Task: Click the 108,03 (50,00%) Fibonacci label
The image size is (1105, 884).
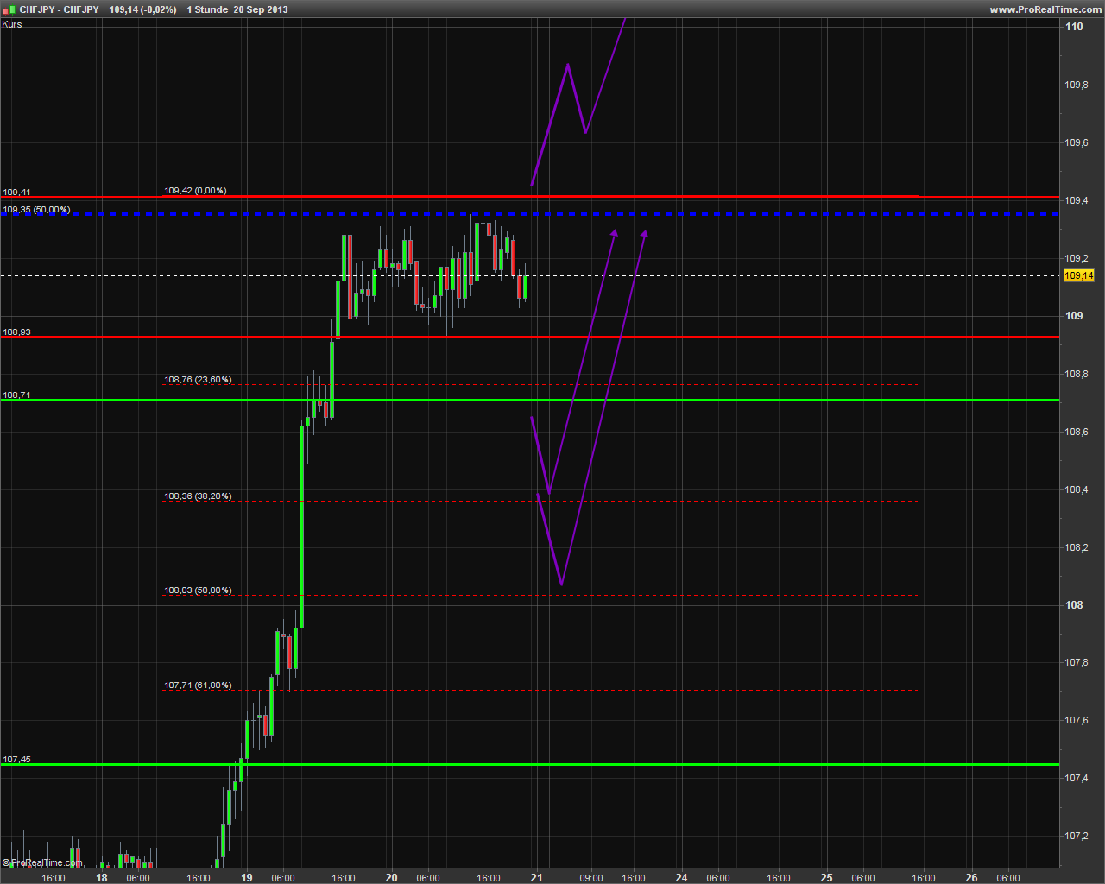Action: 198,590
